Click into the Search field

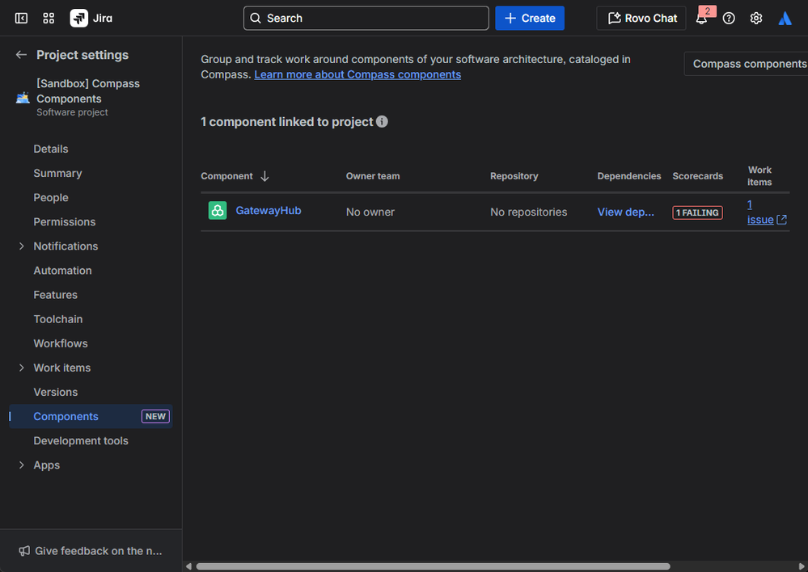click(366, 18)
